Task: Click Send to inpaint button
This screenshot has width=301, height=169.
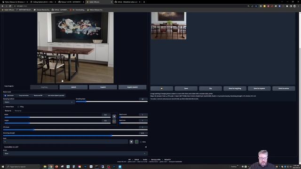Action: tap(259, 88)
